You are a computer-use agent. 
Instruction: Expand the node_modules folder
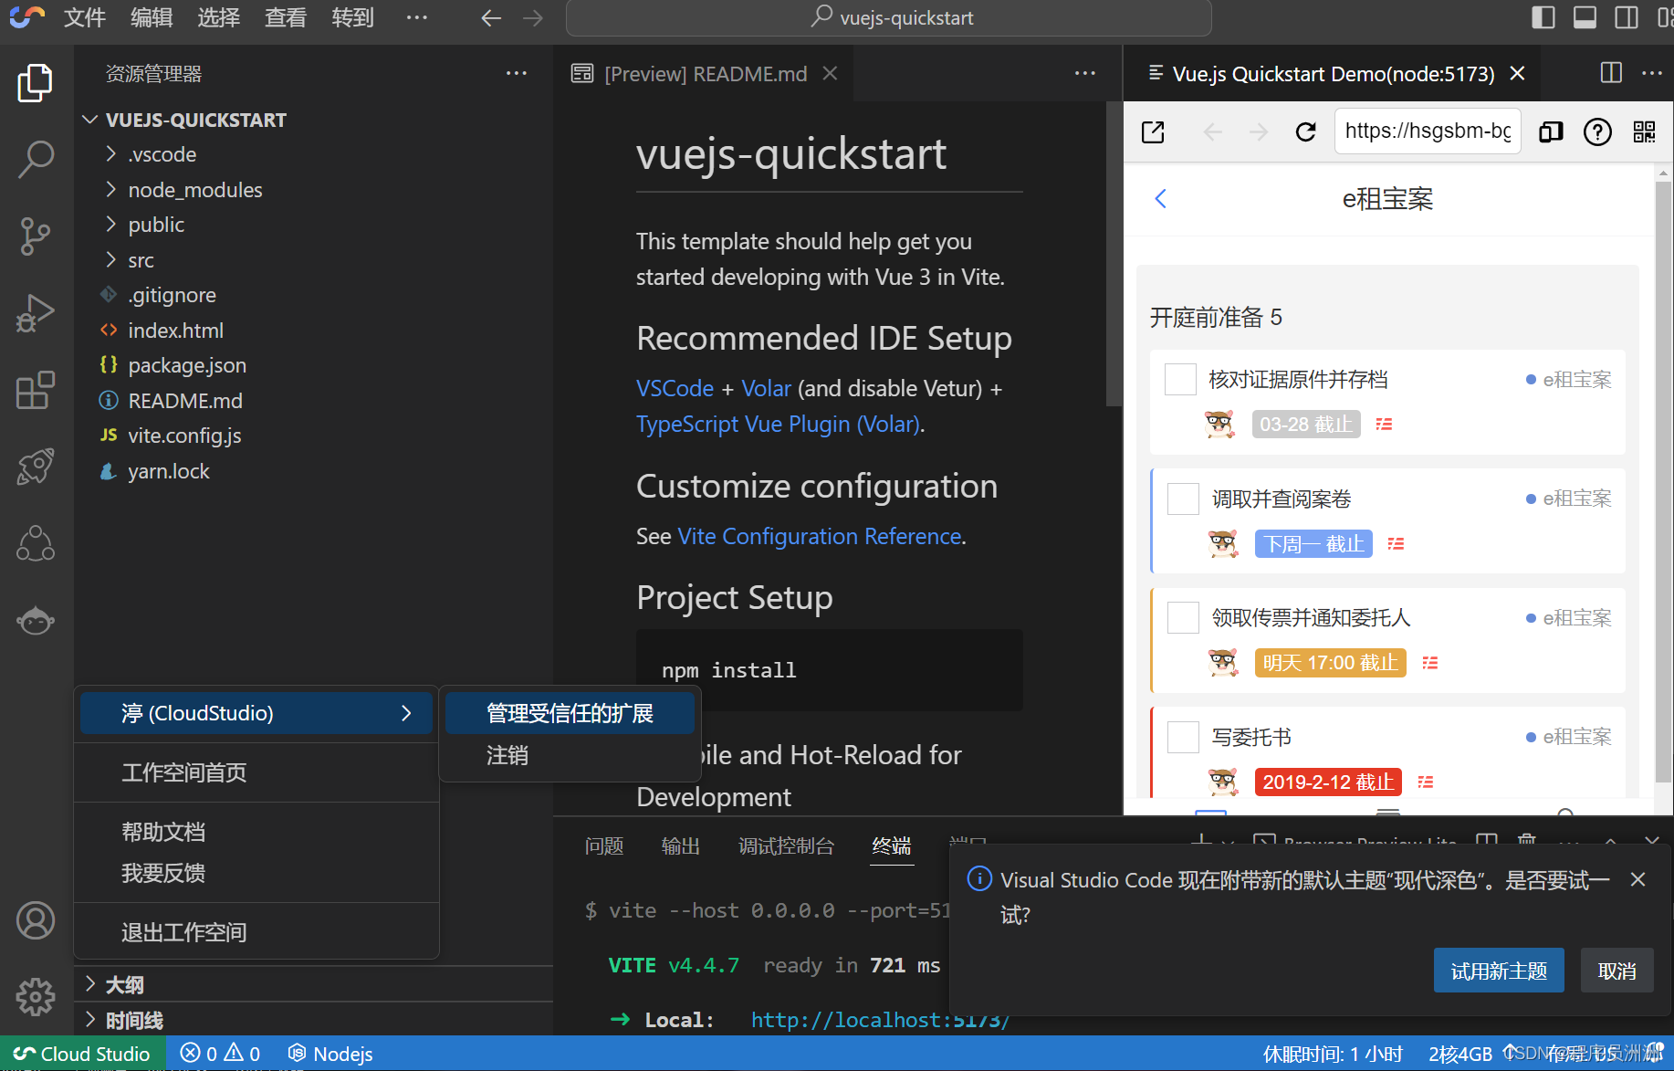pyautogui.click(x=111, y=190)
